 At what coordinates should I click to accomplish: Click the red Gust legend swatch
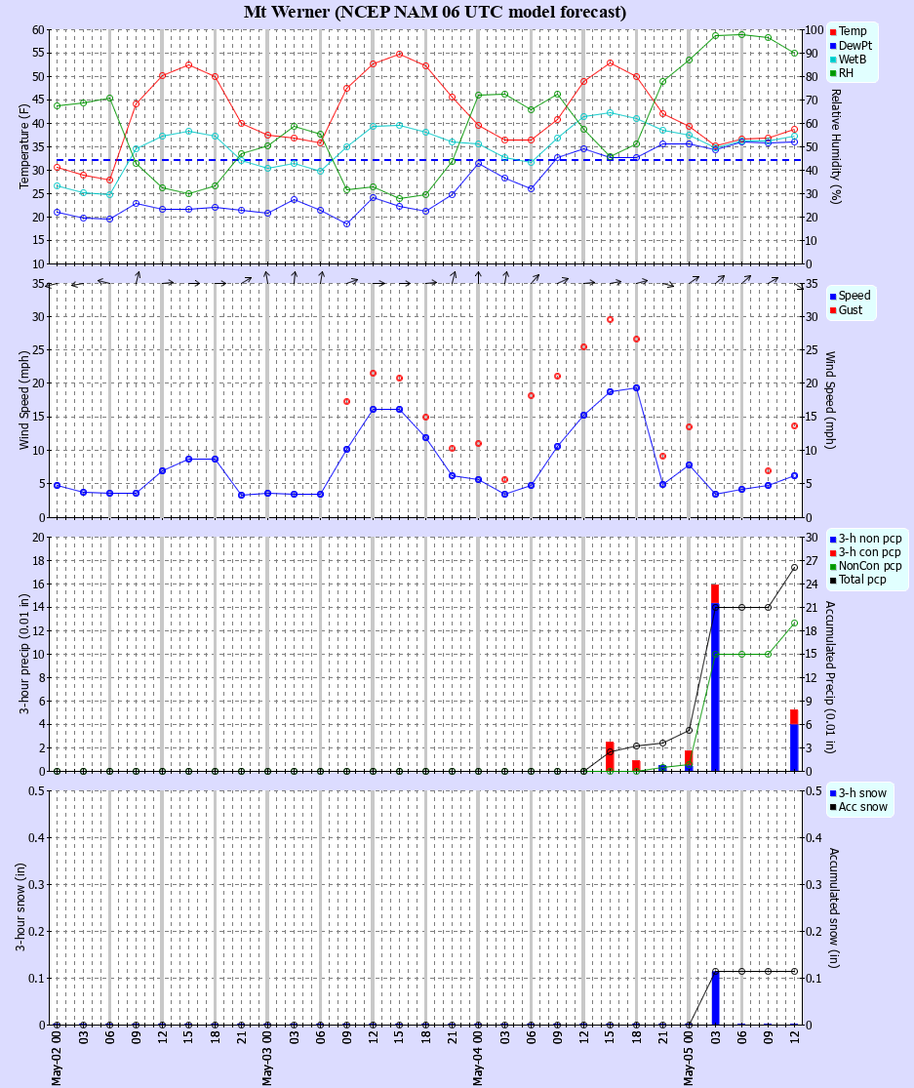pyautogui.click(x=833, y=310)
